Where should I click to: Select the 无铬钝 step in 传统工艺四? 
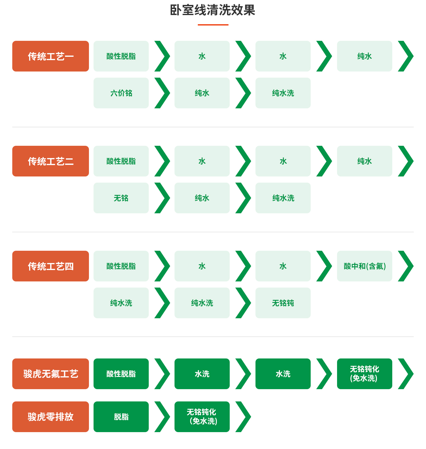[x=283, y=303]
